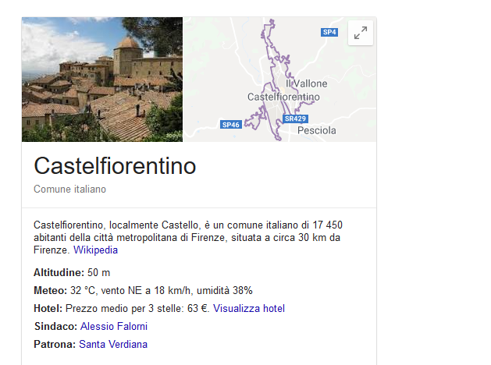Click the Altitudine label
The height and width of the screenshot is (365, 491).
(x=59, y=272)
